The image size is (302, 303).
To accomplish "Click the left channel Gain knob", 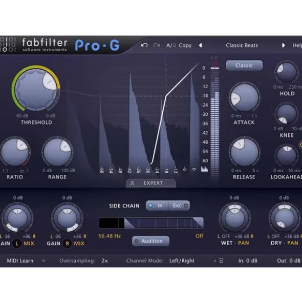I will pos(17,218).
